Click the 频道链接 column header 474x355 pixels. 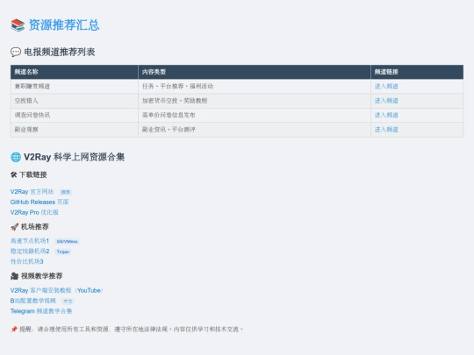point(417,72)
